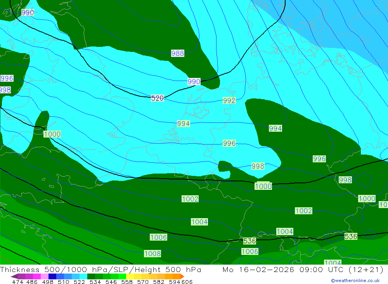The height and width of the screenshot is (284, 388).
Task: Select the 1008 isobar label
Action: (152, 254)
